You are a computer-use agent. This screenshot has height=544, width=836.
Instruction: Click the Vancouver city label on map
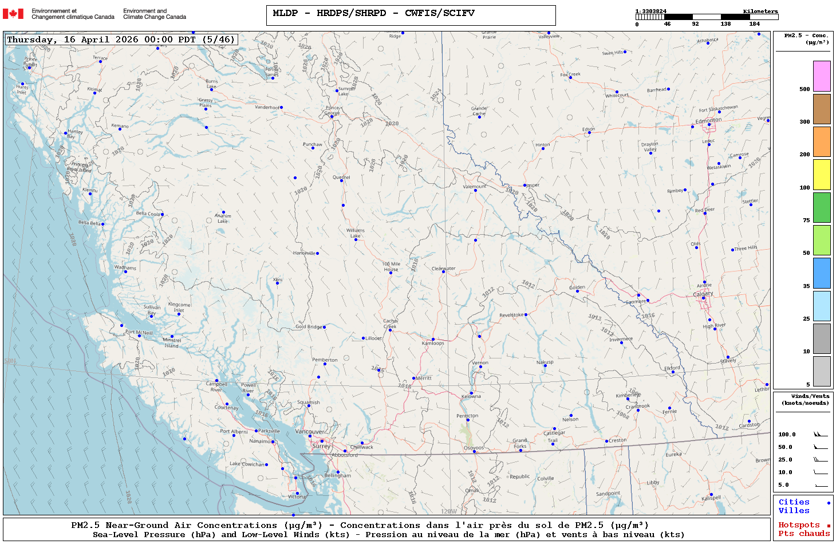(309, 432)
